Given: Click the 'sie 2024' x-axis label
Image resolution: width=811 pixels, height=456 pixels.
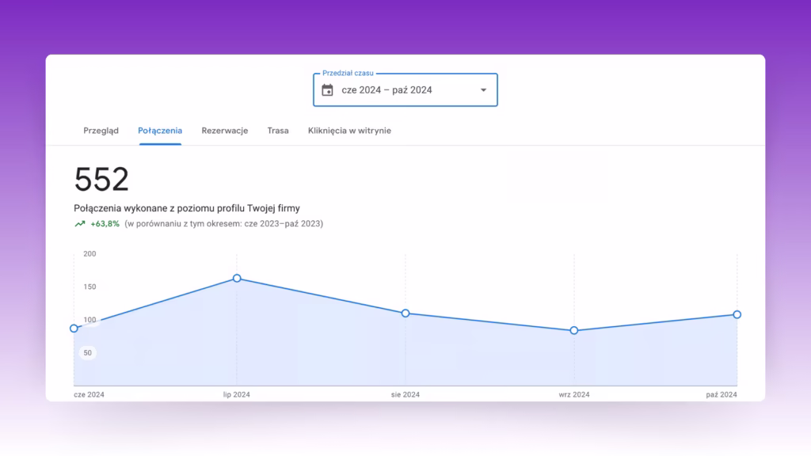Looking at the screenshot, I should pyautogui.click(x=405, y=394).
